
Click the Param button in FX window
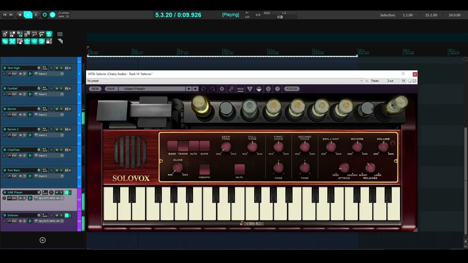[x=375, y=81]
